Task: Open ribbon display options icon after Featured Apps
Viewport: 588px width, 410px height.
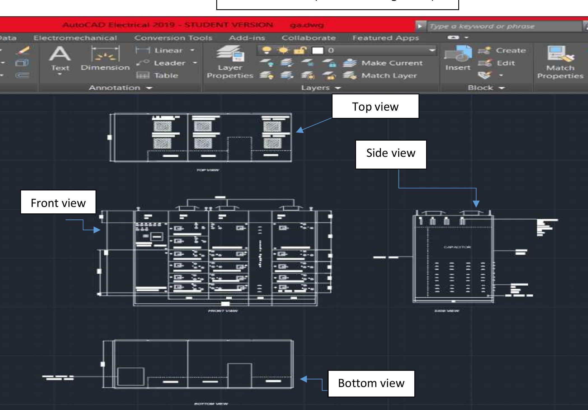Action: point(454,38)
